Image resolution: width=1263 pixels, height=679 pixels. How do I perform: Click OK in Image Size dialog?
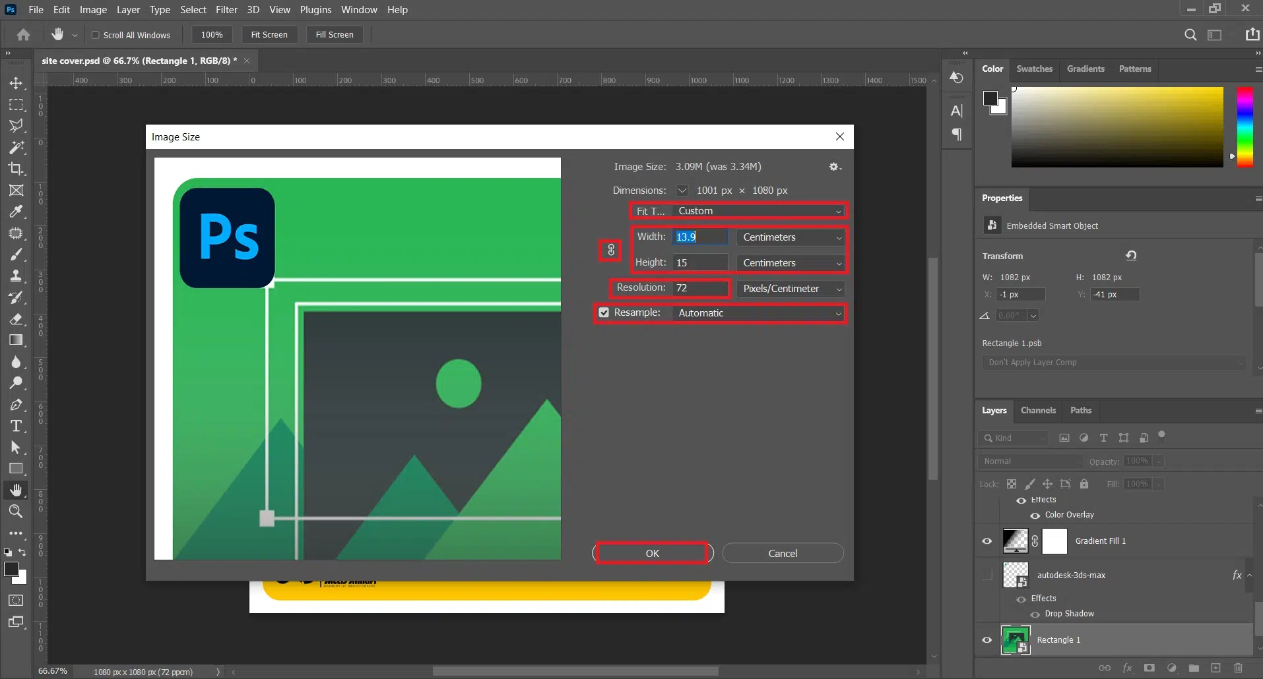[652, 553]
